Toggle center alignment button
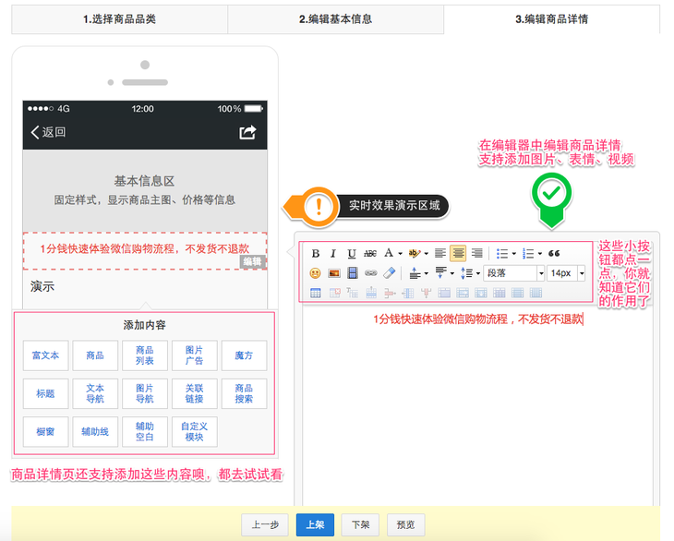 tap(458, 254)
